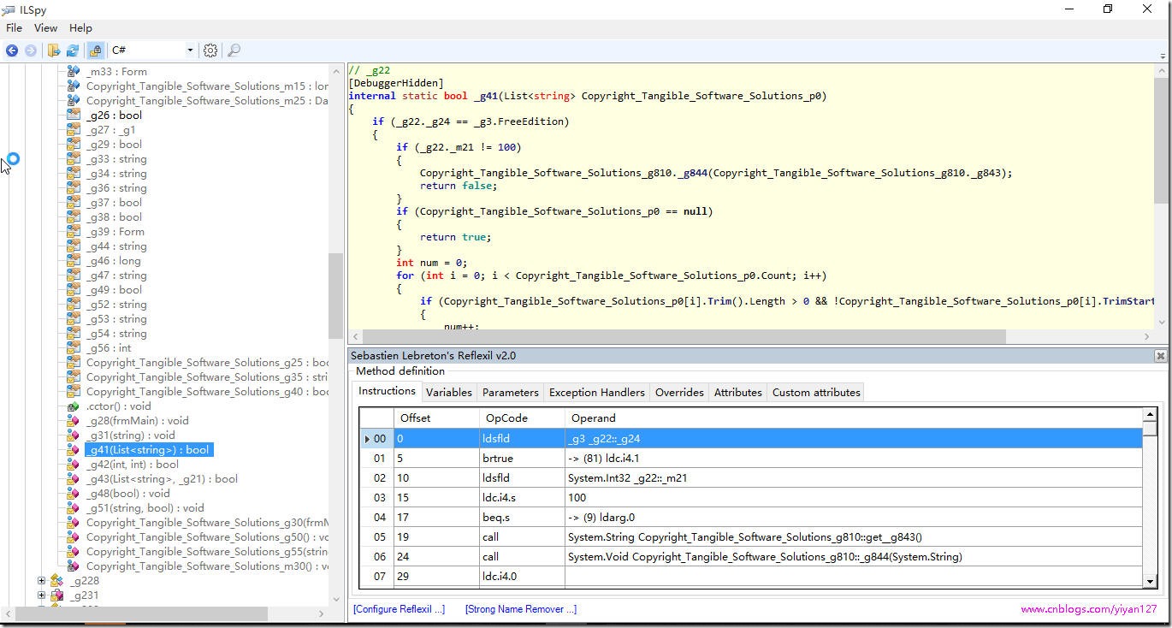Switch to the Exception Handlers tab
1172x628 pixels.
pyautogui.click(x=597, y=393)
